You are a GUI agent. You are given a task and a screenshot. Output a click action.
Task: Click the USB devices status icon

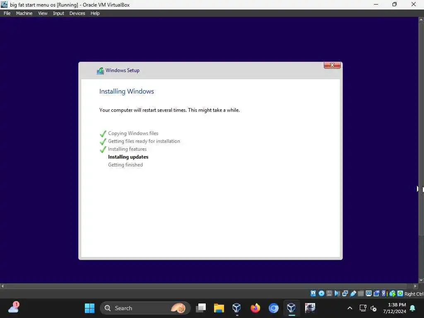353,294
